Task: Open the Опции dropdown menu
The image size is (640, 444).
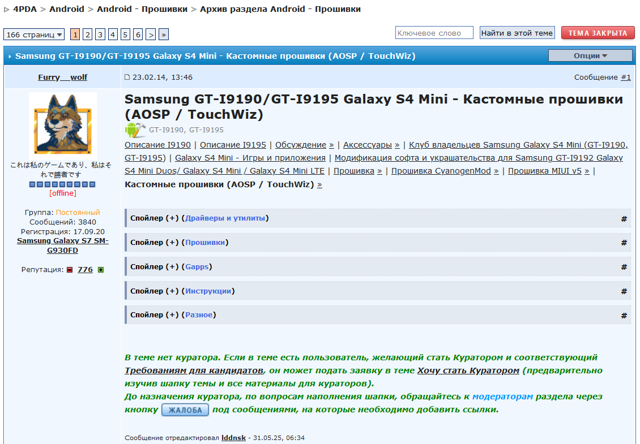Action: point(590,55)
